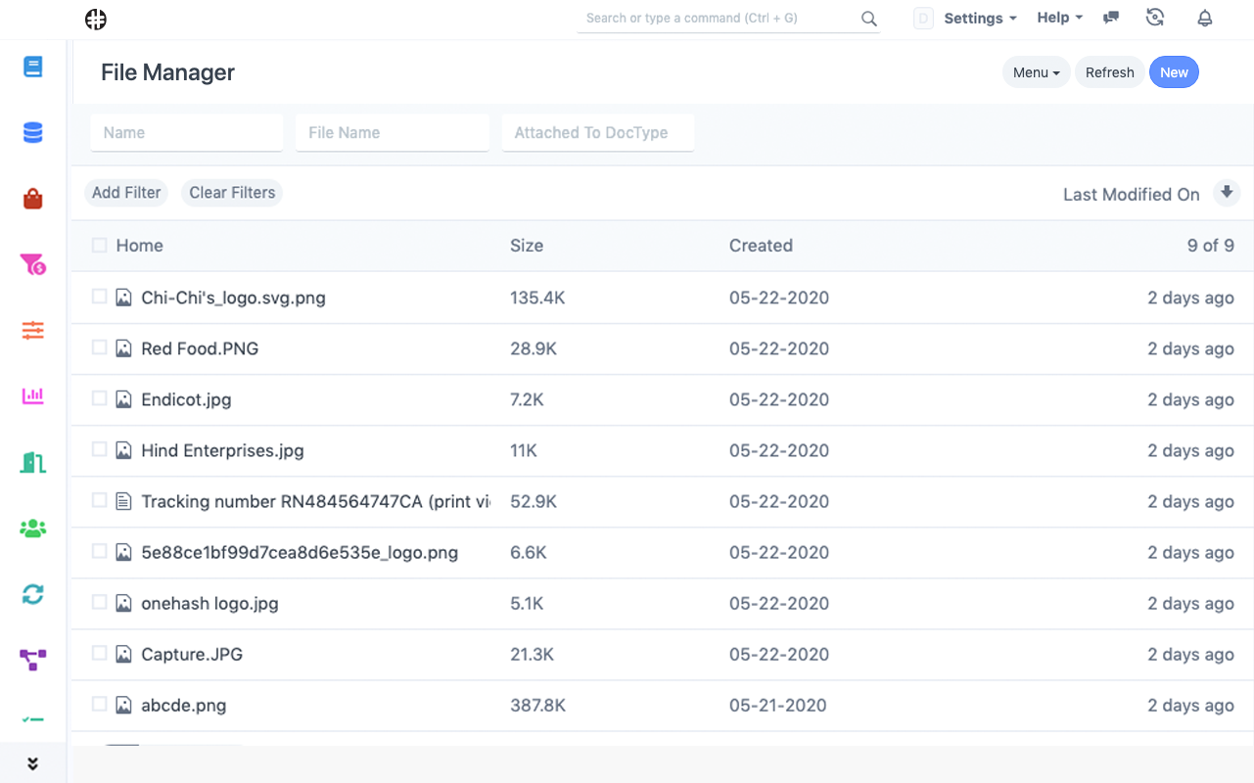Expand the sidebar with double chevron

(x=33, y=764)
